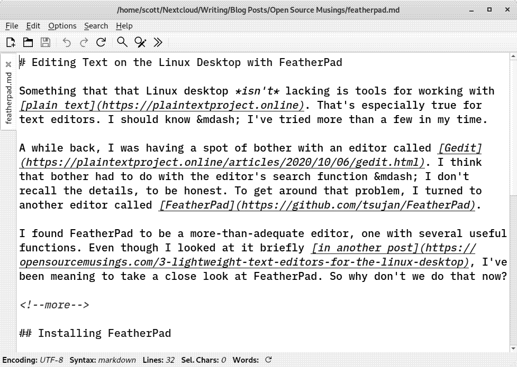Image resolution: width=517 pixels, height=367 pixels.
Task: Open the File menu
Action: (12, 26)
